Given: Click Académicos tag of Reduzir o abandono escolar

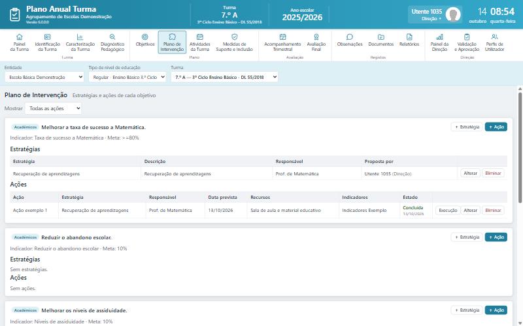Looking at the screenshot, I should click(25, 237).
